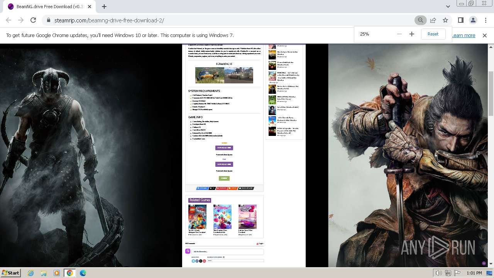
Task: Log in with Disqus icon
Action: (x=193, y=261)
